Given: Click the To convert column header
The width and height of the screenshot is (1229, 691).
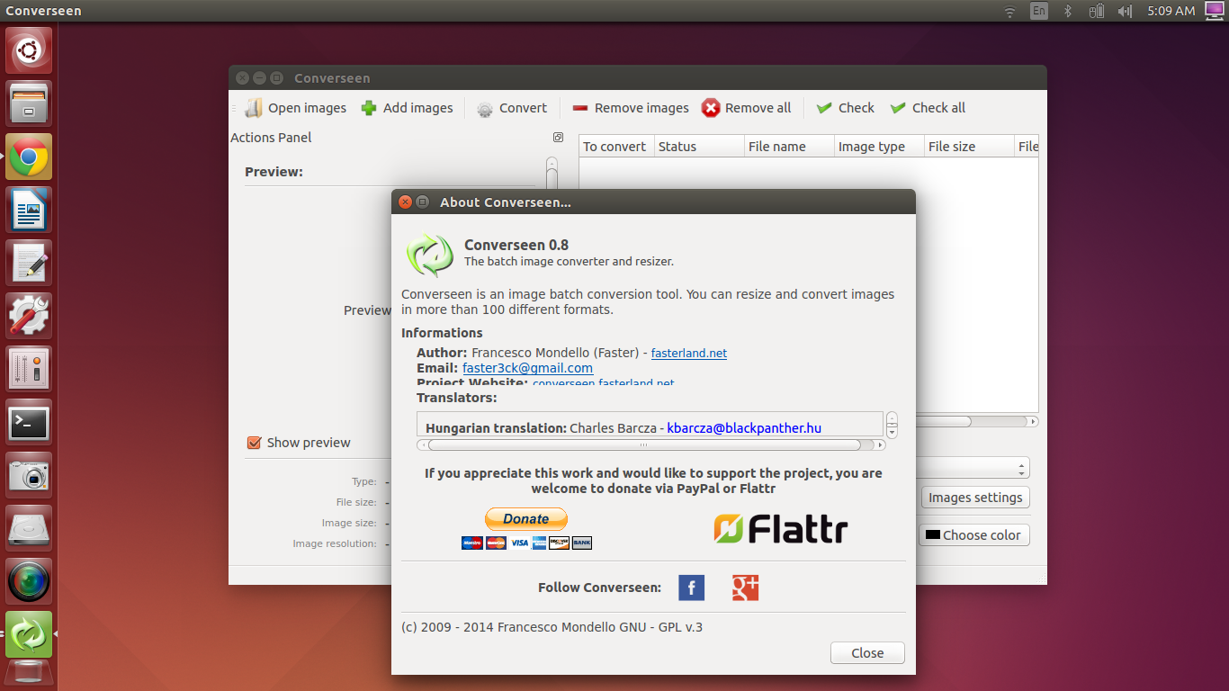Looking at the screenshot, I should tap(615, 147).
